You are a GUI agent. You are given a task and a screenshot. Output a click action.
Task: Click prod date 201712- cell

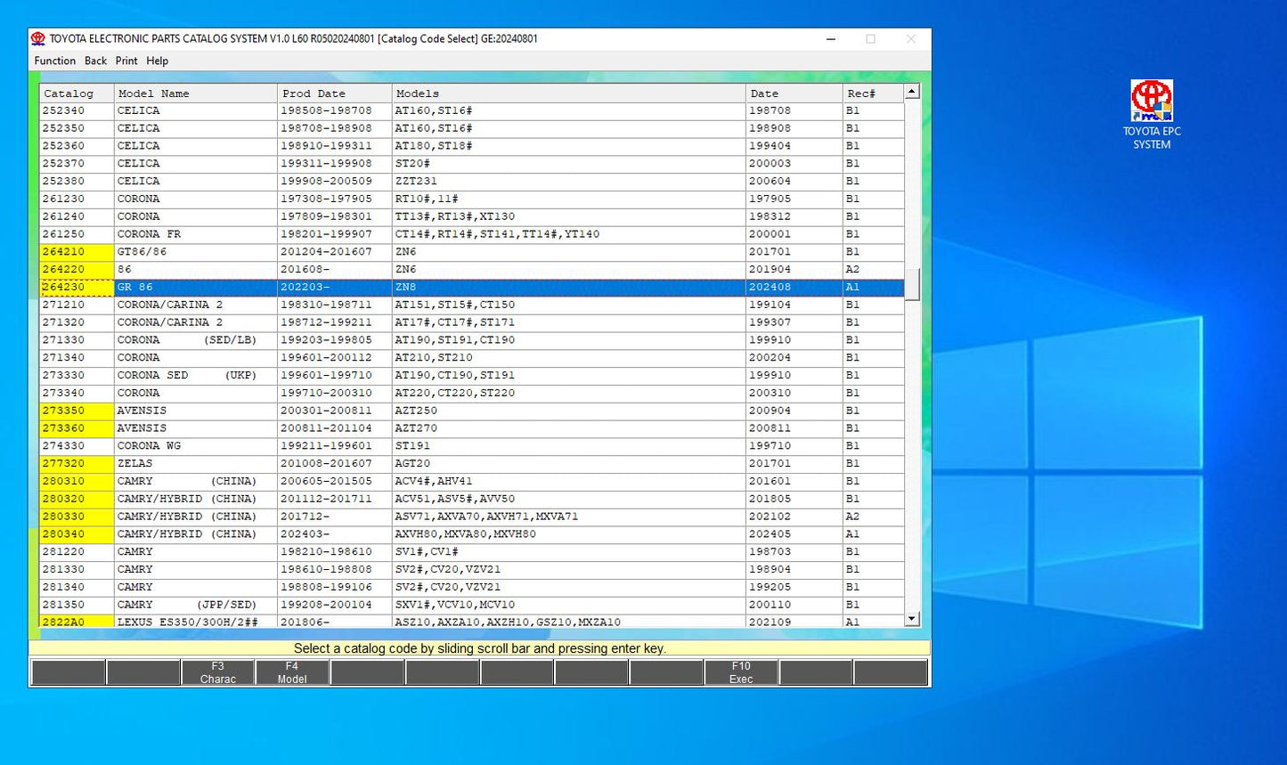[335, 517]
